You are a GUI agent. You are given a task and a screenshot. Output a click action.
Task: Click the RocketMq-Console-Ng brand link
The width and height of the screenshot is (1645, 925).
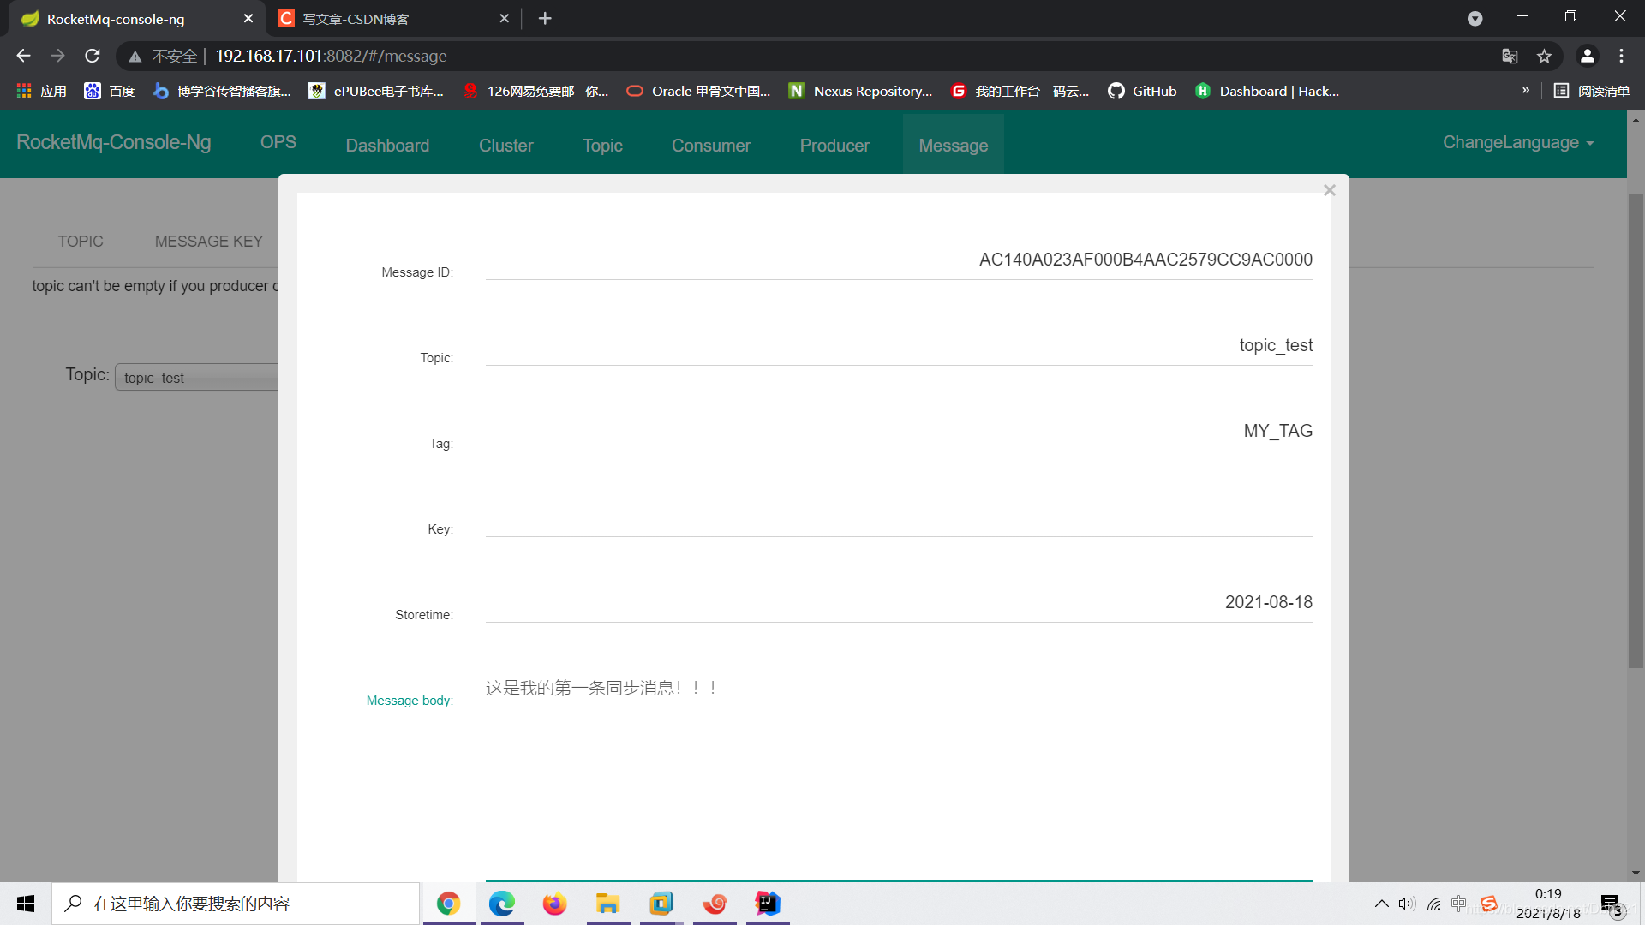tap(114, 143)
